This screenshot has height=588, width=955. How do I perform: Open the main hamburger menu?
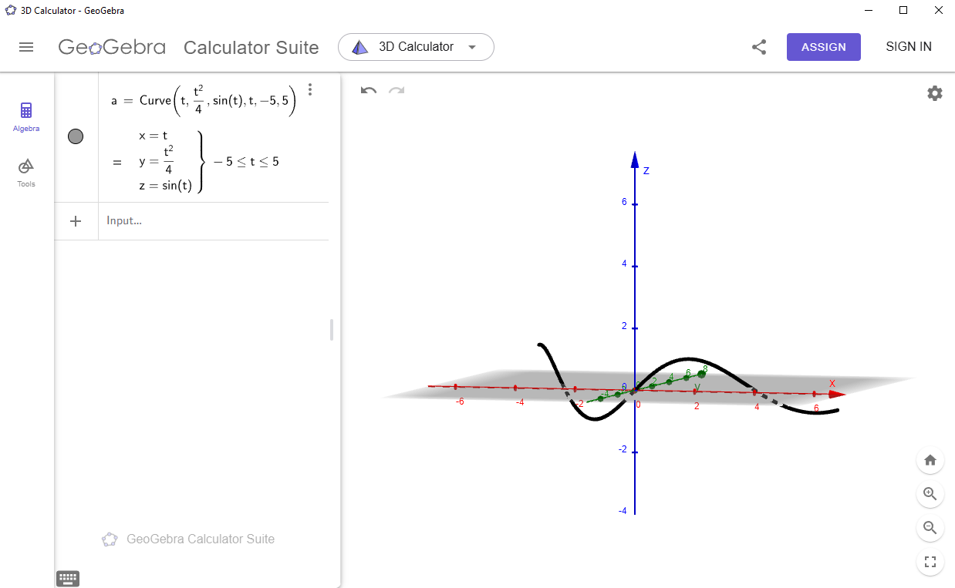click(26, 47)
